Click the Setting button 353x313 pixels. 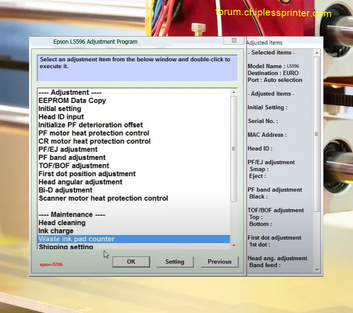click(x=175, y=262)
